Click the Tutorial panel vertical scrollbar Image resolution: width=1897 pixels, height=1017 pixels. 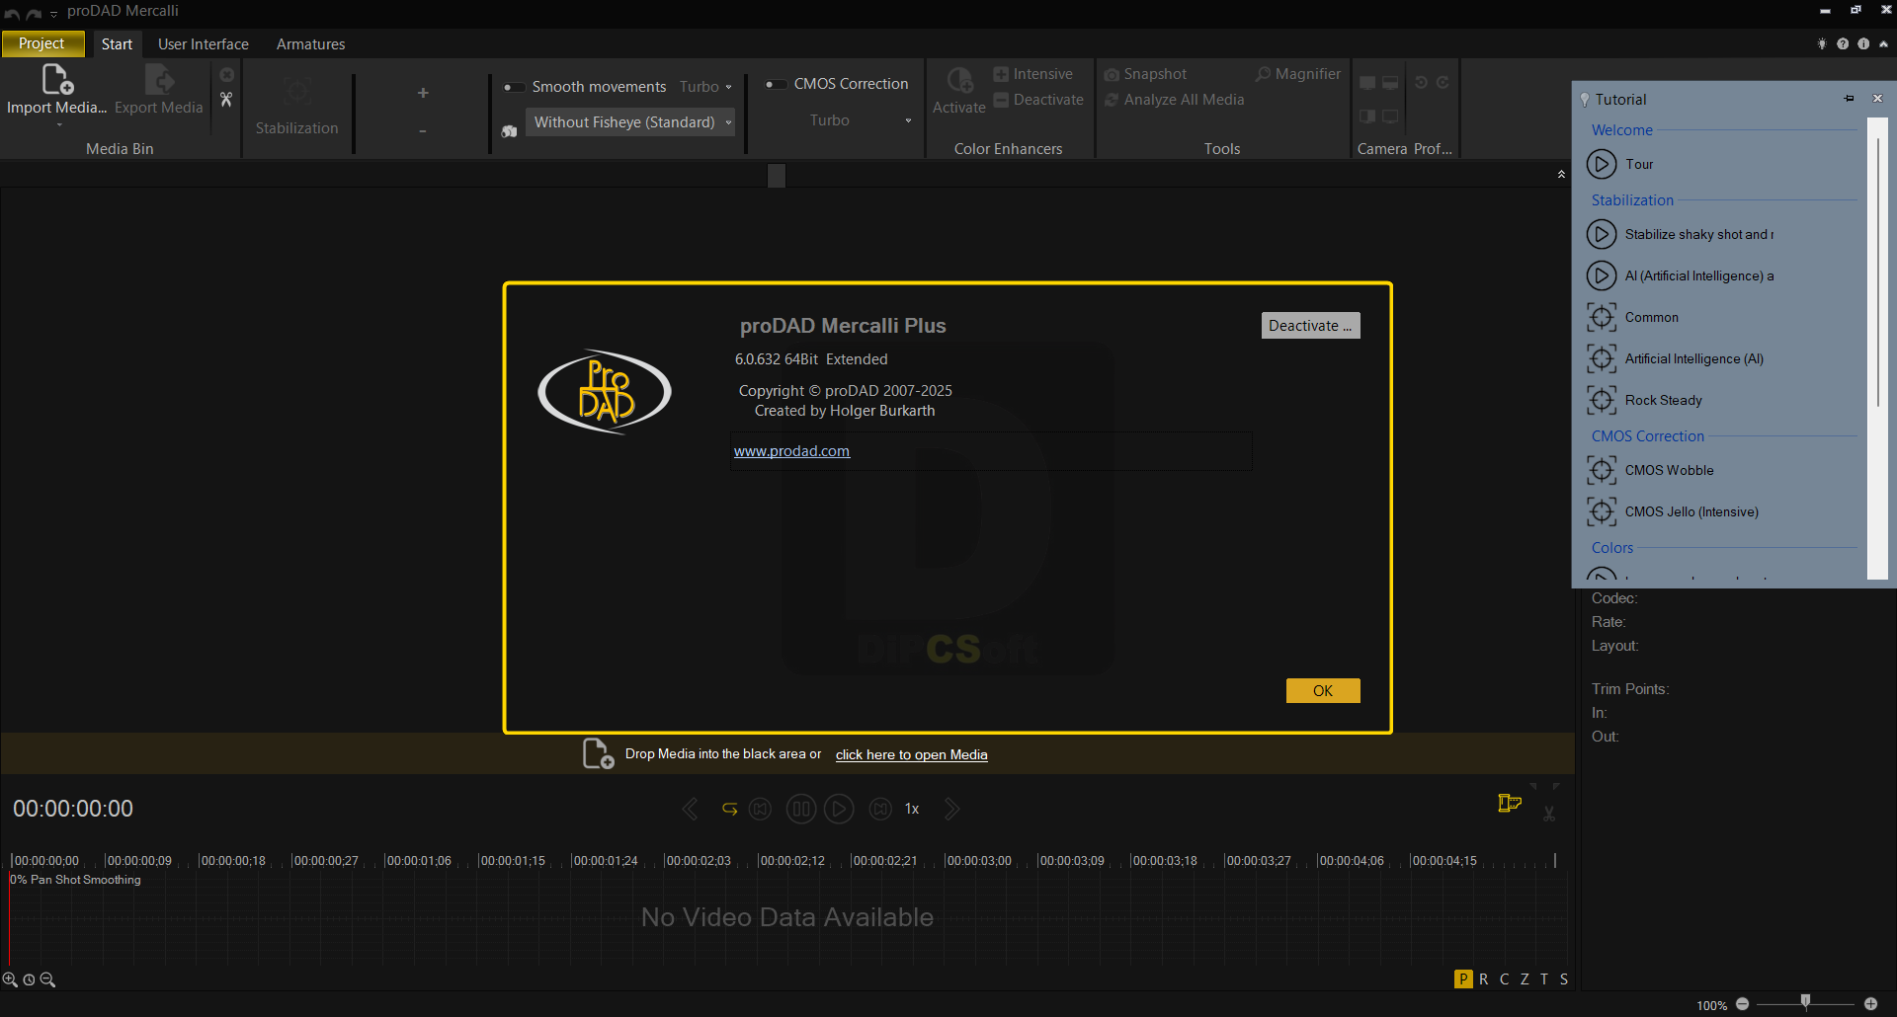tap(1877, 272)
